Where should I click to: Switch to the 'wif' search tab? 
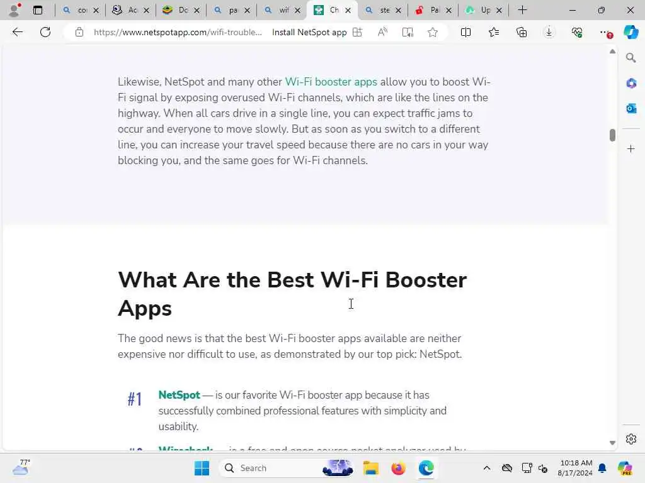[x=282, y=10]
